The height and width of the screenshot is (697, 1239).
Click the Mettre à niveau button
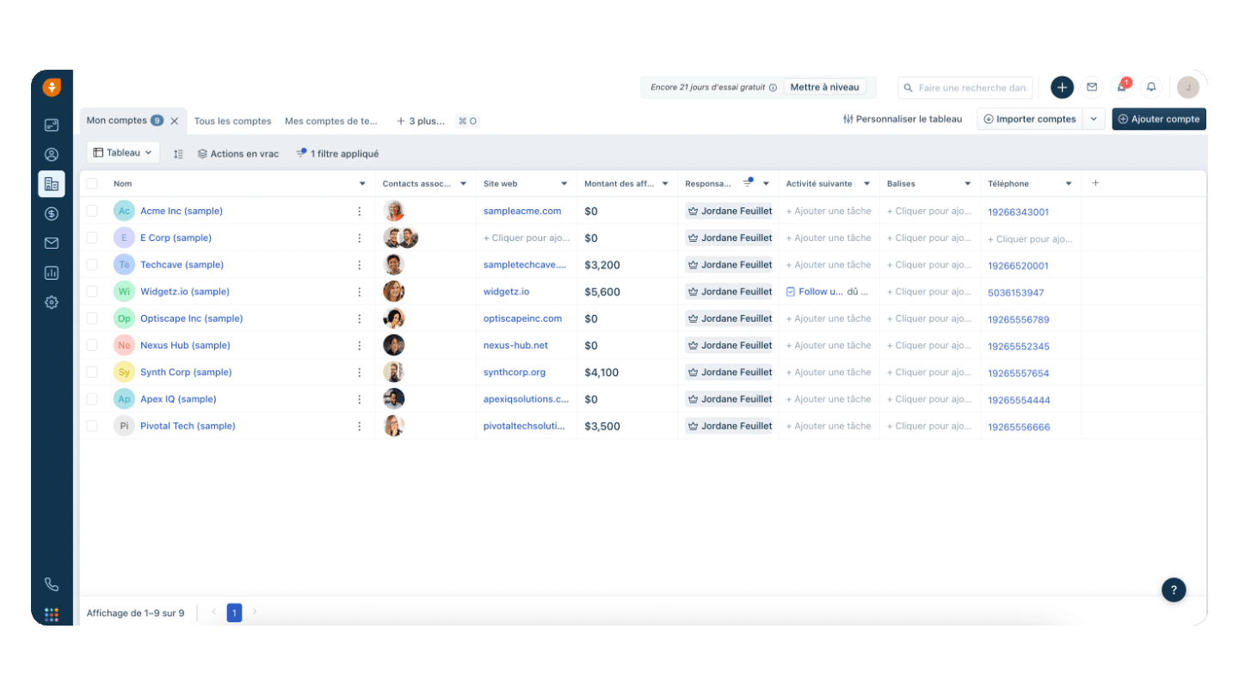tap(824, 87)
